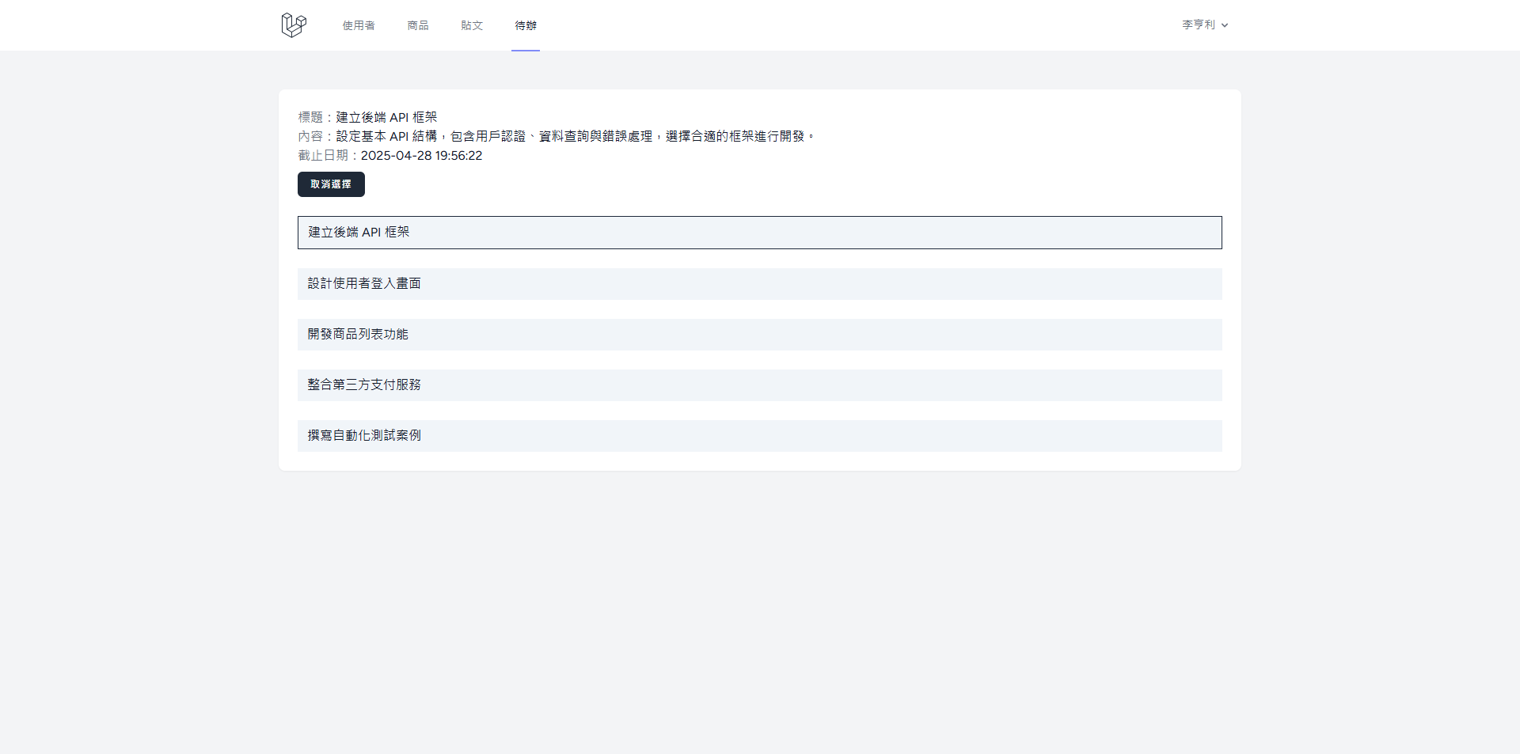
Task: Open the 李亨利 user dropdown
Action: point(1205,25)
